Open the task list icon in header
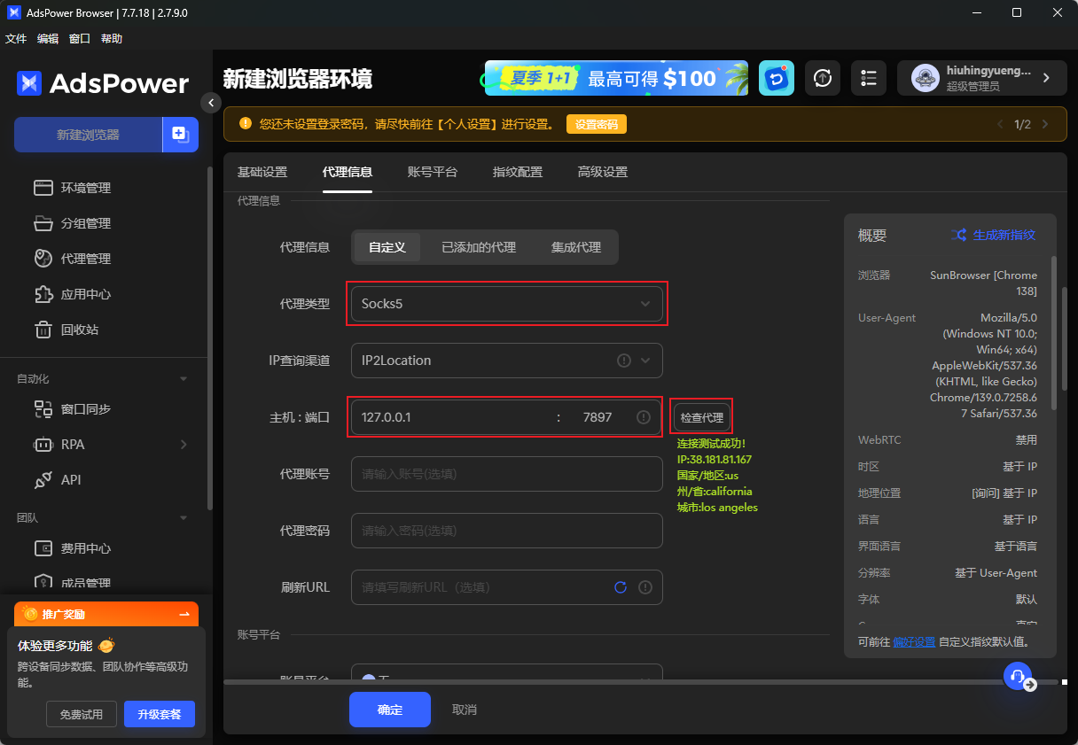 [x=869, y=78]
